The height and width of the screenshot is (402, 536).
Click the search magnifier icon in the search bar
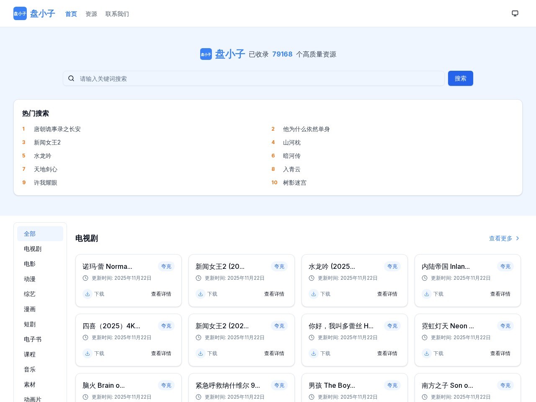71,78
